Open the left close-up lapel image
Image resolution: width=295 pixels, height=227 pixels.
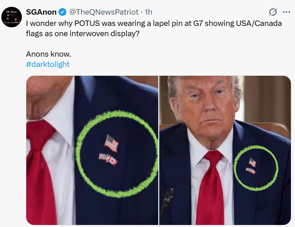pos(92,150)
